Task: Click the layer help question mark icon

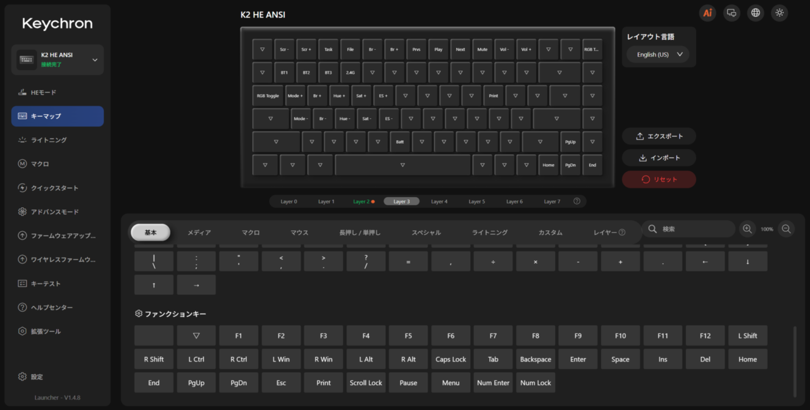Action: [576, 202]
